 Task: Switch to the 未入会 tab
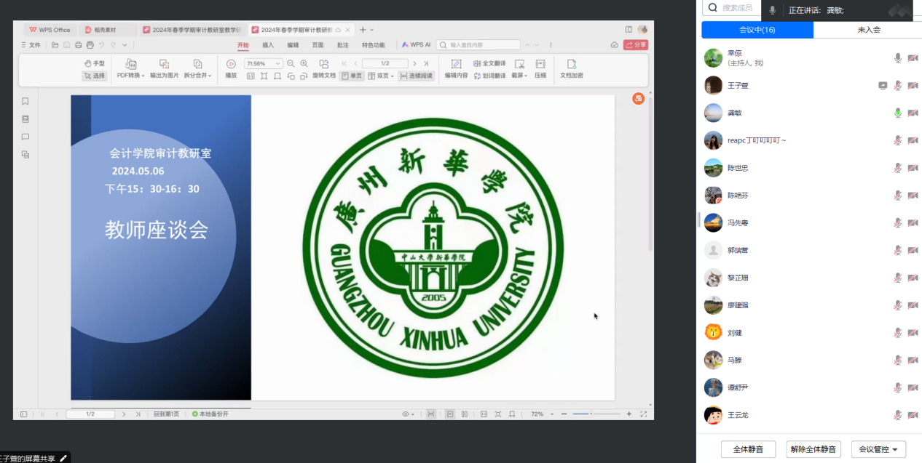[868, 30]
